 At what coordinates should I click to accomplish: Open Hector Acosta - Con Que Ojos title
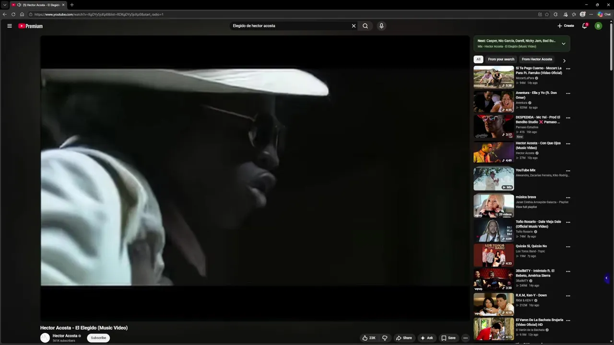coord(538,145)
